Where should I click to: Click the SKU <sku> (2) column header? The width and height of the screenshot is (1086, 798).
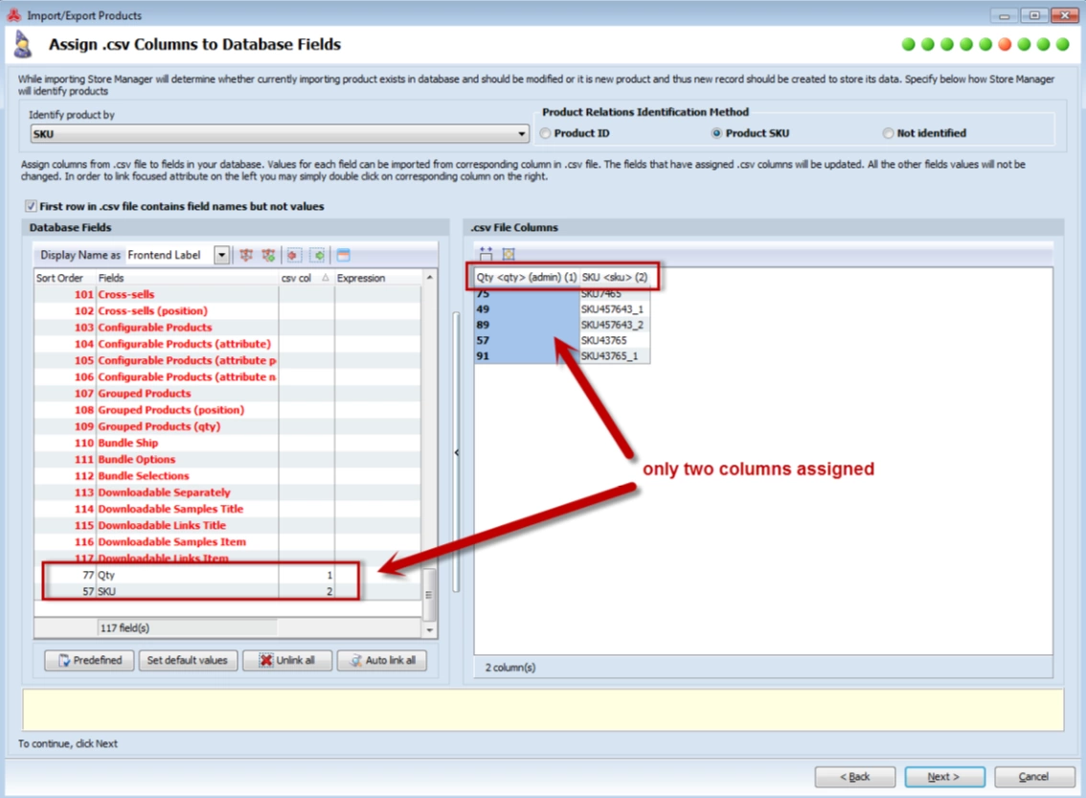click(615, 277)
